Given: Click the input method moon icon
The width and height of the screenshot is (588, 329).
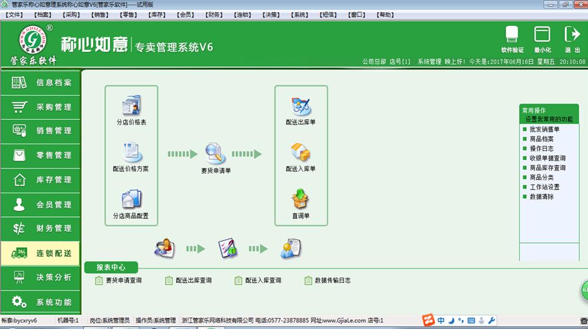Looking at the screenshot, I should tap(451, 320).
